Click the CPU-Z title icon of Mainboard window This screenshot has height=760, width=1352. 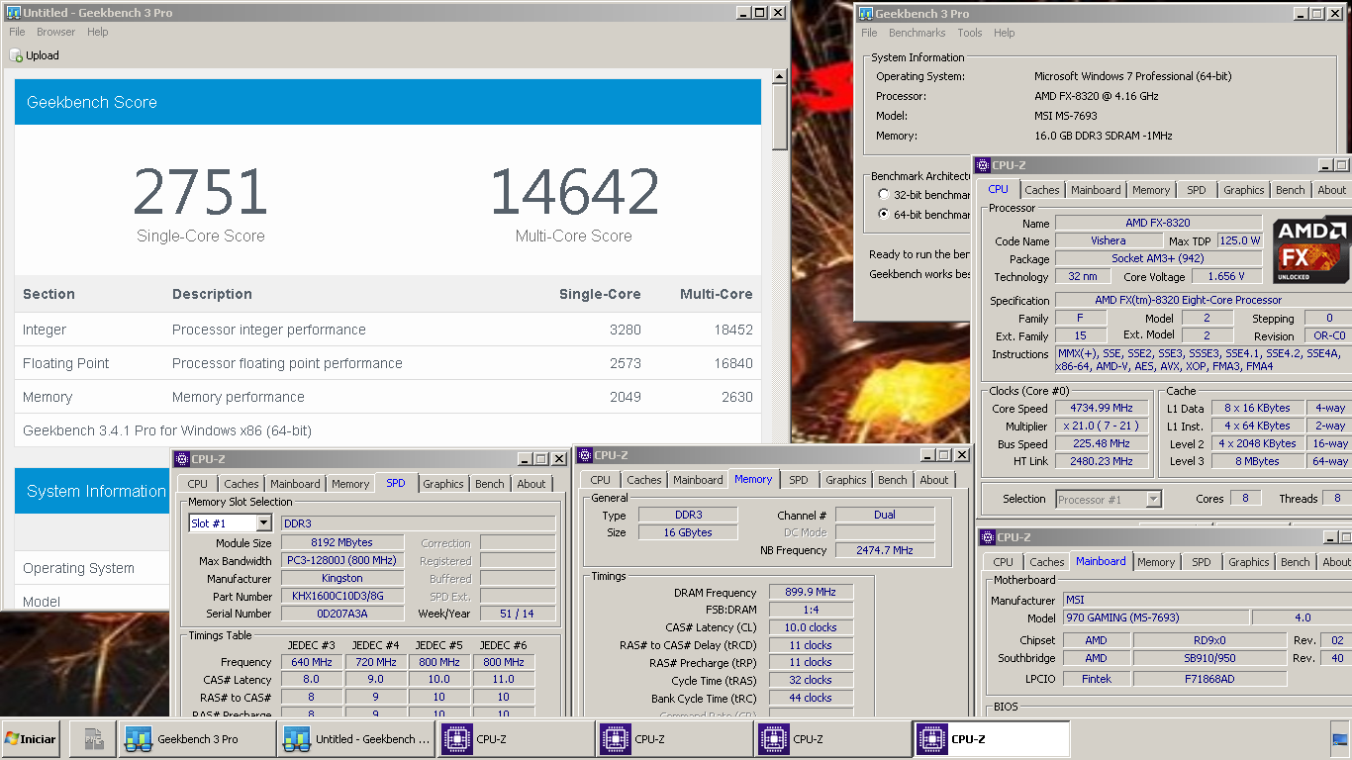click(987, 537)
